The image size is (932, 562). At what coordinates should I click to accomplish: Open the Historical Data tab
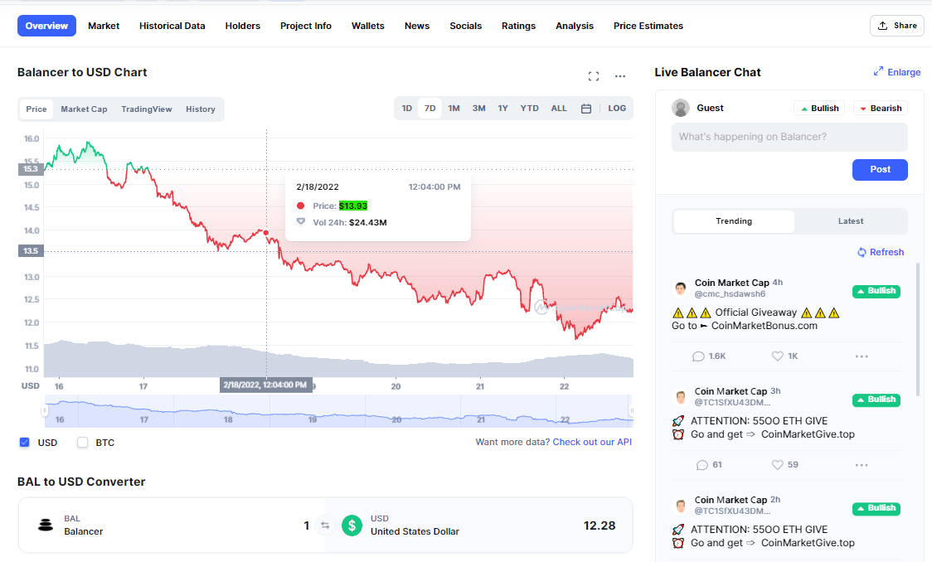(172, 26)
